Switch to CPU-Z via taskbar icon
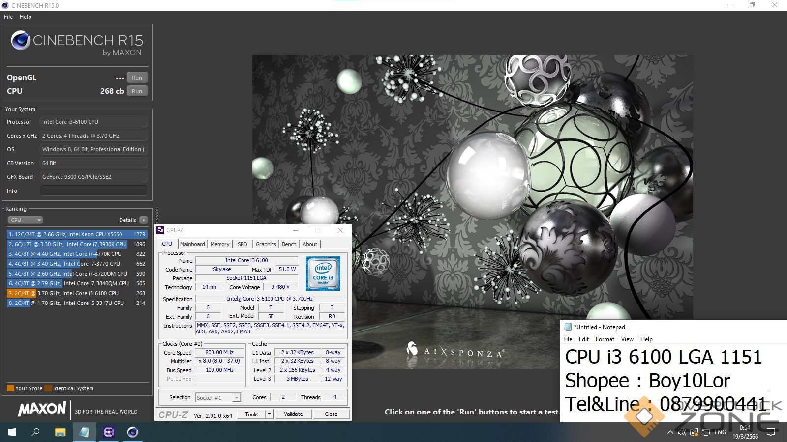Image resolution: width=787 pixels, height=442 pixels. click(108, 432)
